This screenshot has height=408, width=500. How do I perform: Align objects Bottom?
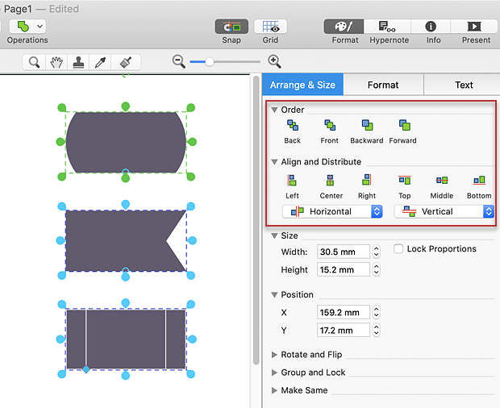(479, 187)
